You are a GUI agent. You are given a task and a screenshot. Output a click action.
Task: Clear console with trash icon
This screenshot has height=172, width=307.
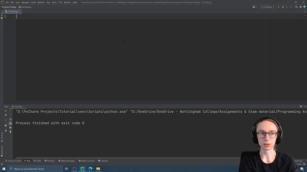(11, 132)
